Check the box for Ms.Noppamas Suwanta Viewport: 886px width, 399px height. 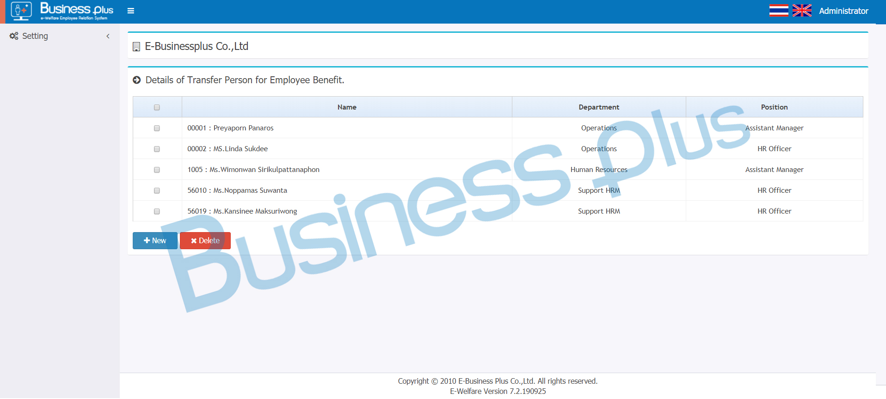(x=157, y=190)
